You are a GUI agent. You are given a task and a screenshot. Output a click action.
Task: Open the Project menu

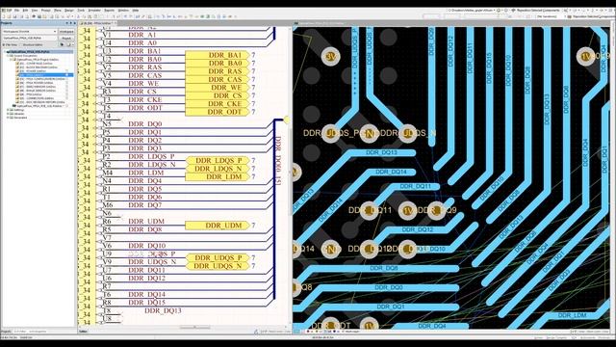46,11
